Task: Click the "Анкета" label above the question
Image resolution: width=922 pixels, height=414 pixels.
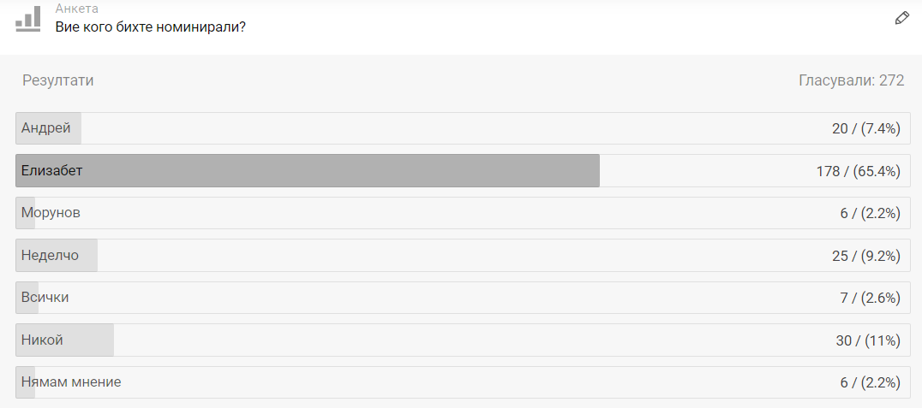Action: (76, 9)
